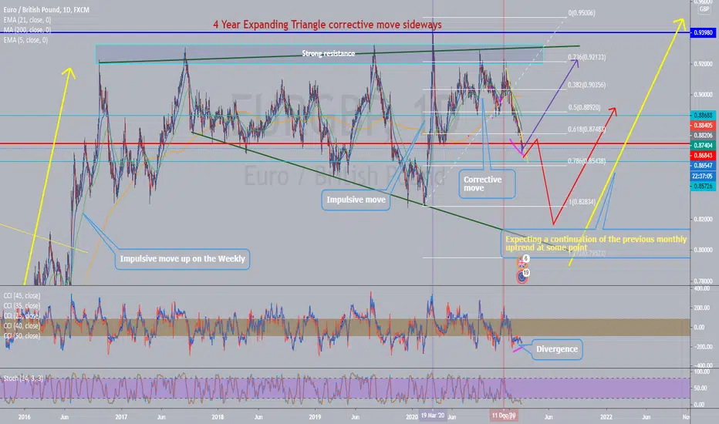Click the -200.00 tick on the CCI scale

704,347
